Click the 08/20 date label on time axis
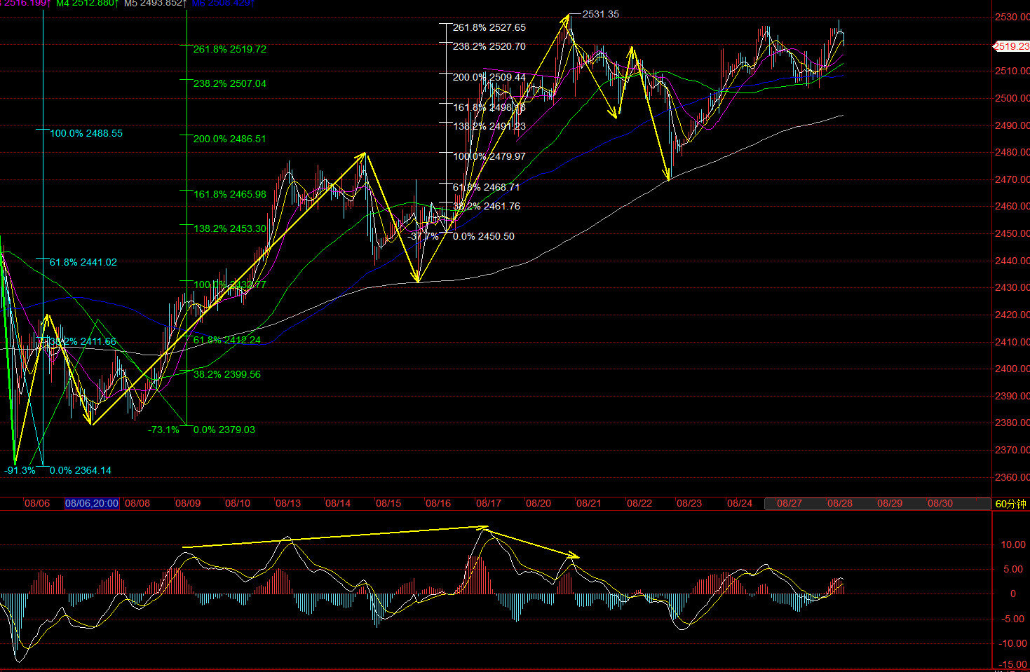Image resolution: width=1030 pixels, height=672 pixels. tap(538, 503)
